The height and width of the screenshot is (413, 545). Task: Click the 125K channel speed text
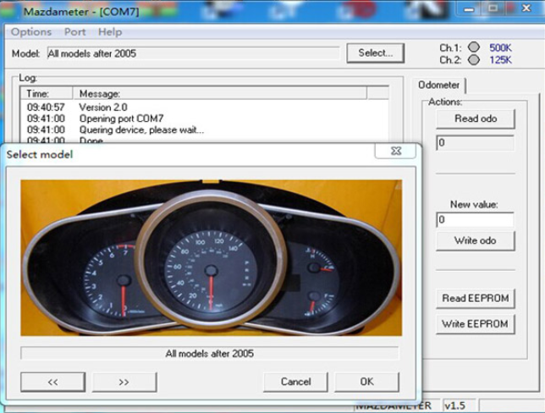[500, 60]
